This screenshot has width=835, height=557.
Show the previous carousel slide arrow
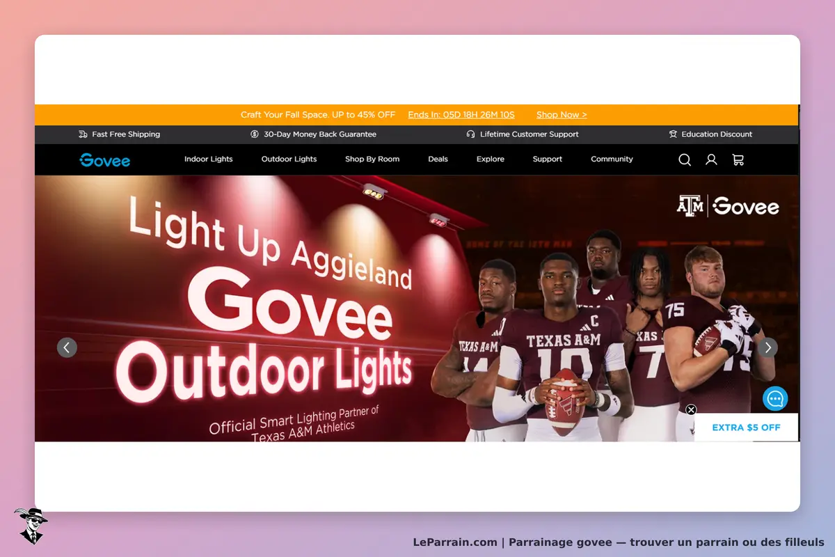coord(67,347)
